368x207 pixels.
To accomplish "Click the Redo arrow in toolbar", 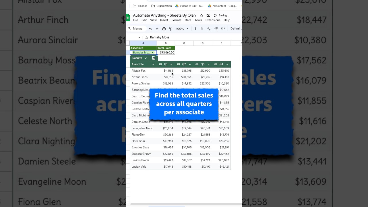I will [157, 29].
